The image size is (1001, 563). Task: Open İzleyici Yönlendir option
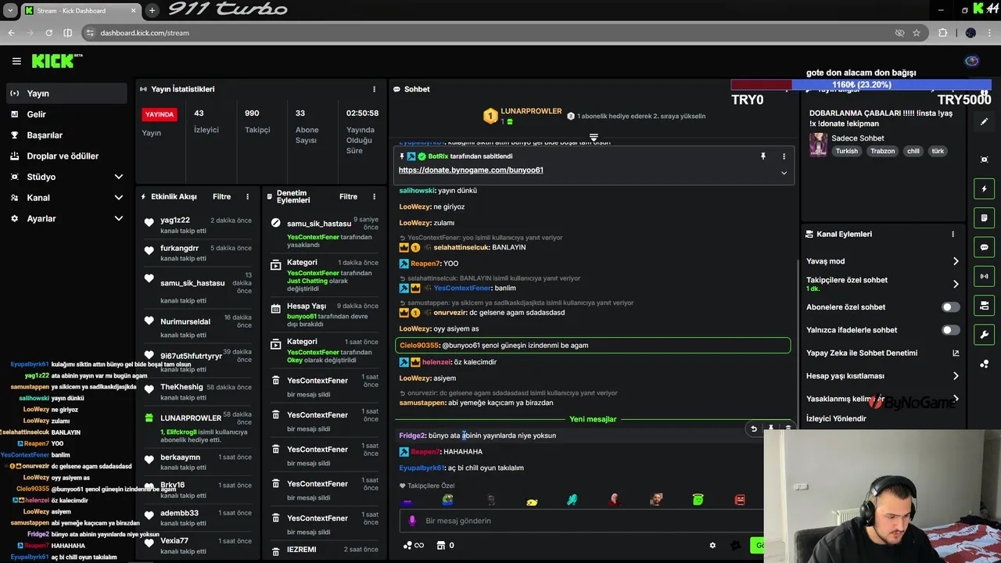[x=836, y=418]
